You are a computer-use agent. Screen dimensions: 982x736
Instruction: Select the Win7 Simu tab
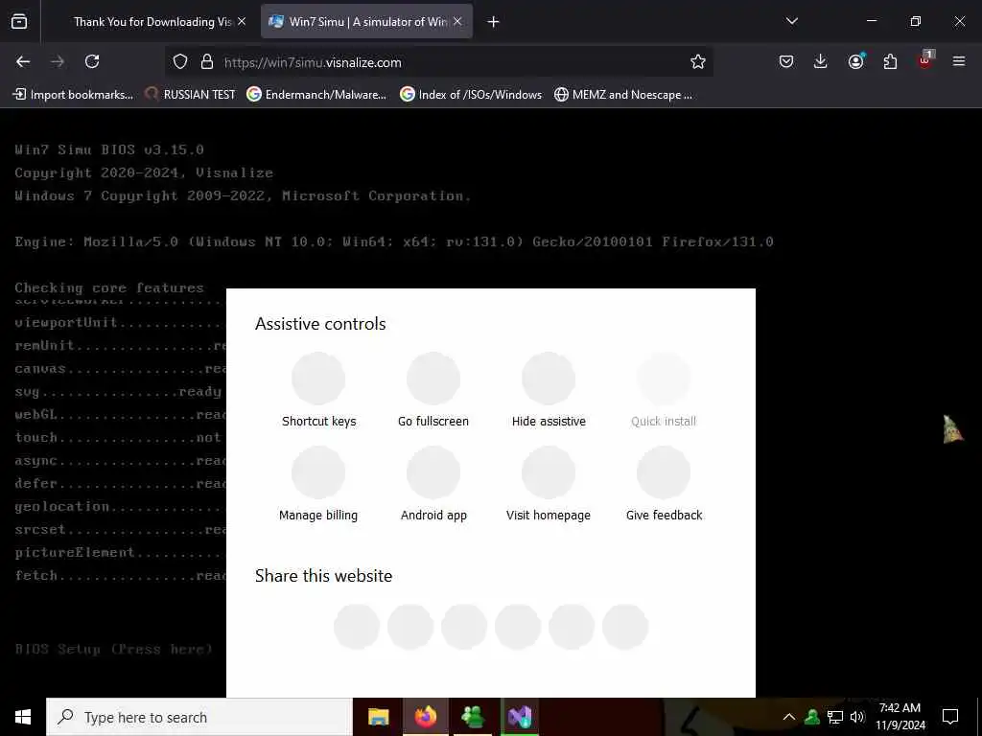pos(367,22)
